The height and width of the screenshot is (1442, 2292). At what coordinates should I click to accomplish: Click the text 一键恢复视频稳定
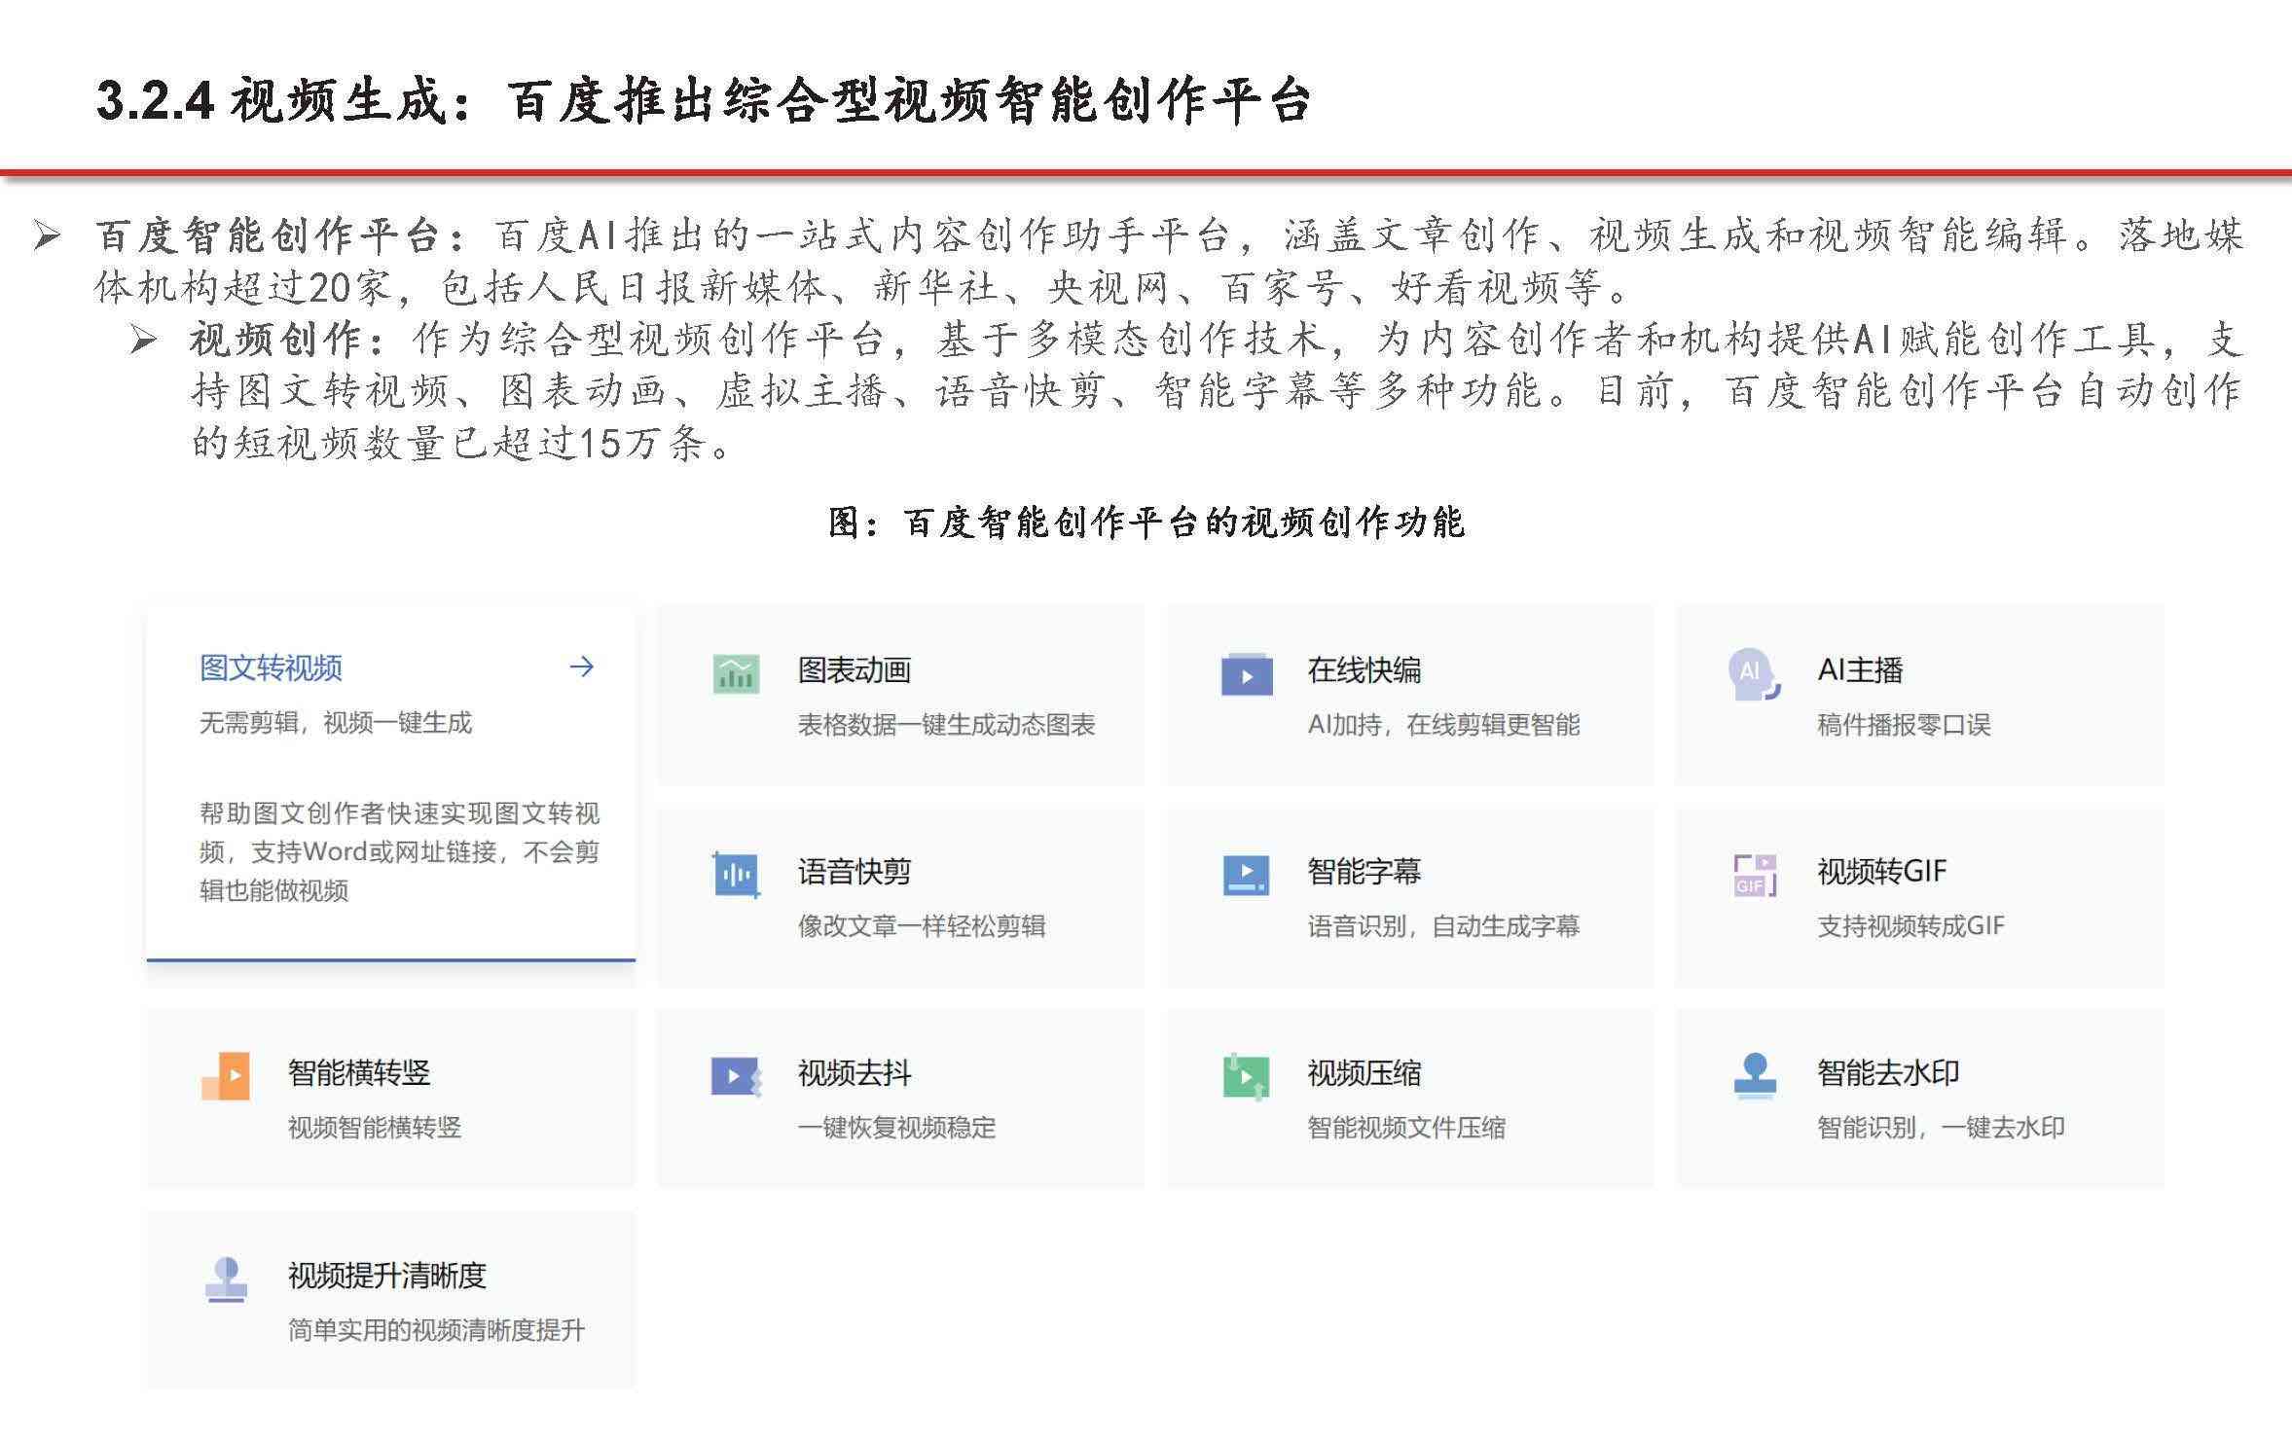pyautogui.click(x=896, y=1127)
